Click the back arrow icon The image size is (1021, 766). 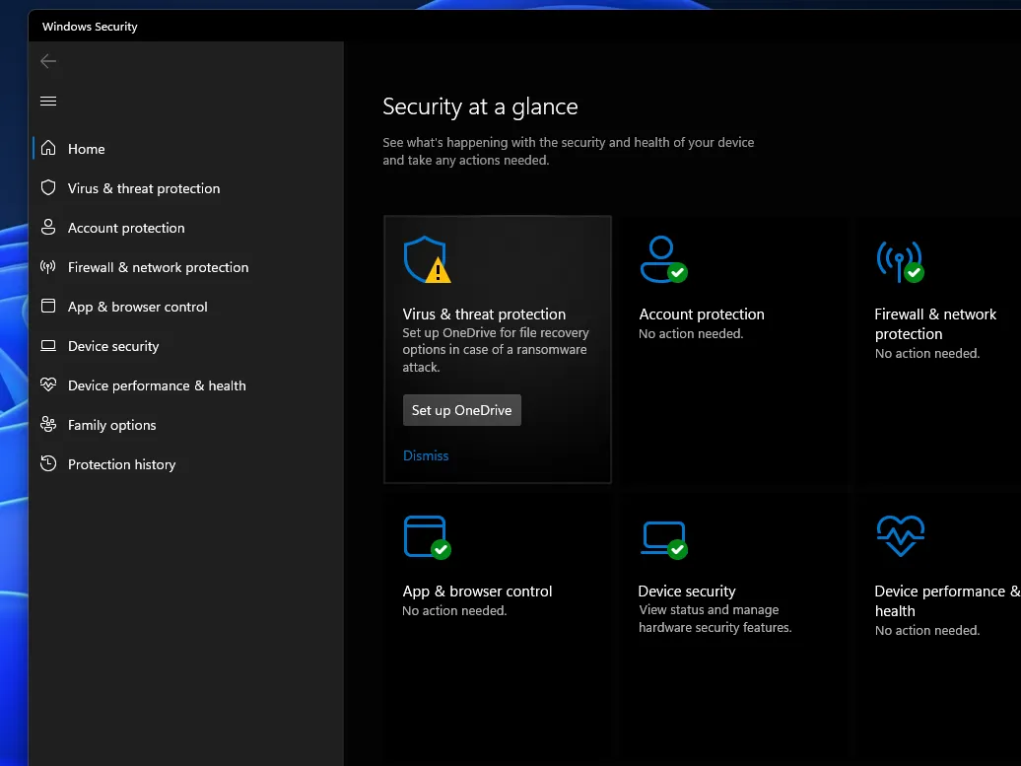(48, 61)
